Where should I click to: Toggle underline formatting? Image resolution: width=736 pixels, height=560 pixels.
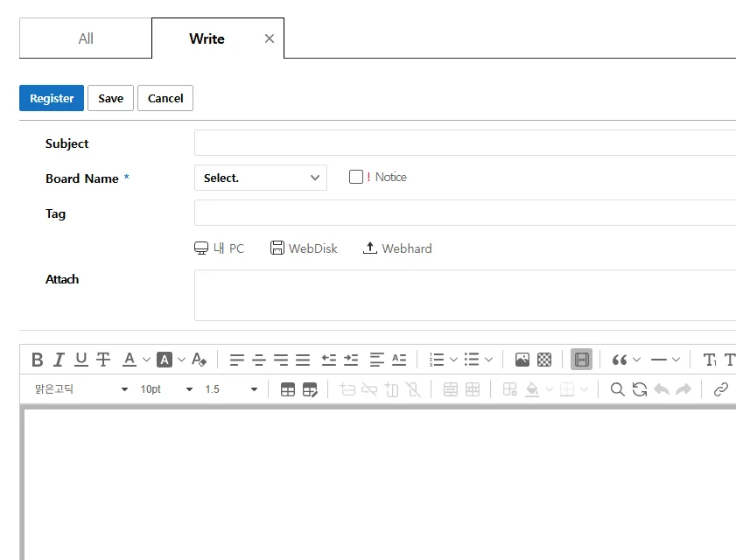[x=81, y=360]
